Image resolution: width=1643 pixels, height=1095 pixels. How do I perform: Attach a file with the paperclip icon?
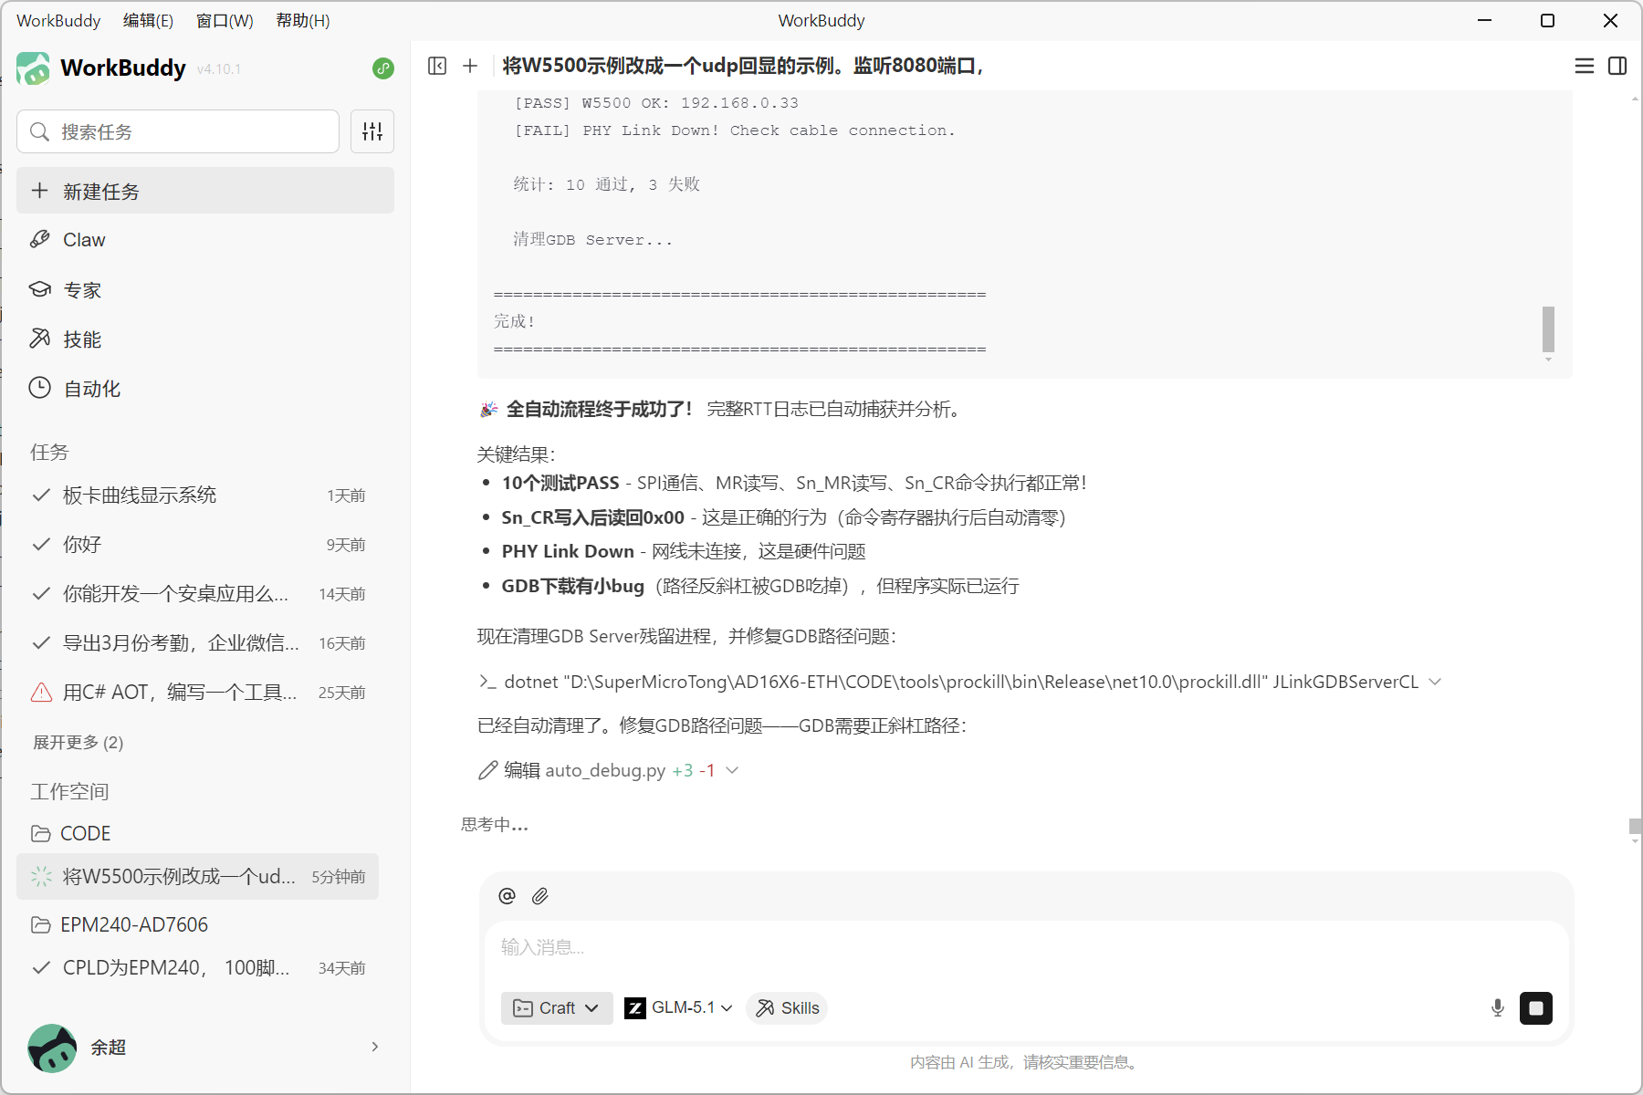539,895
